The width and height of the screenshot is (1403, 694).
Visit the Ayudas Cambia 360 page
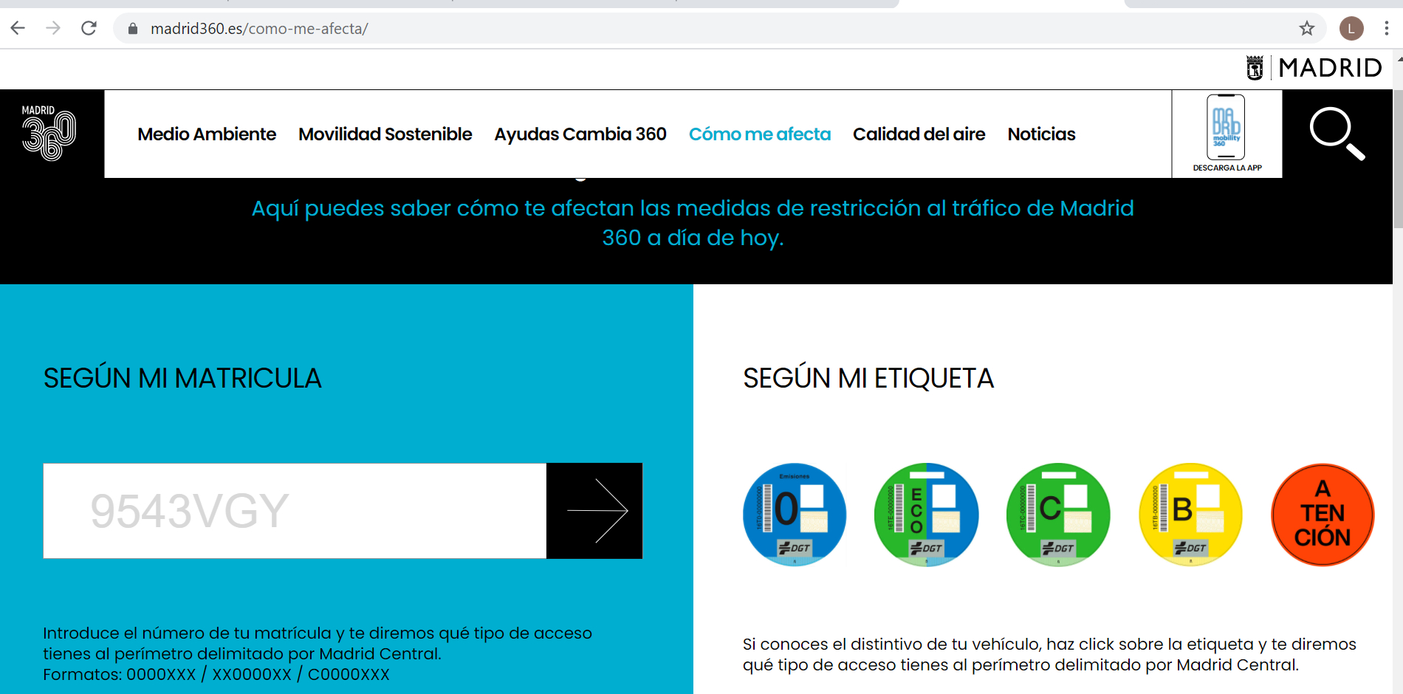(x=580, y=134)
